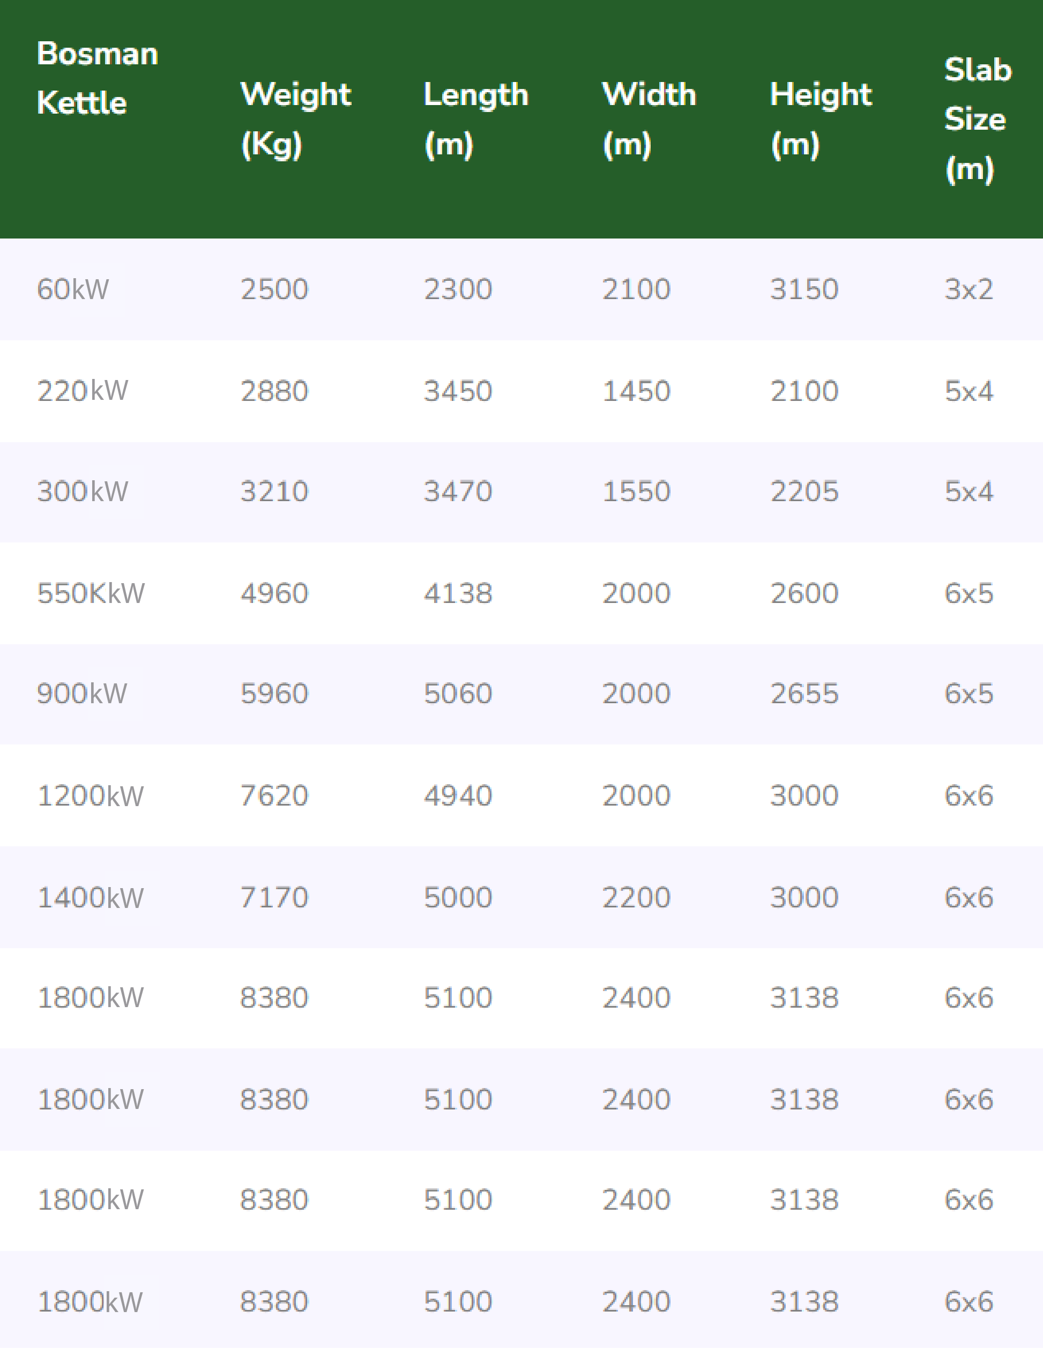Click the Bosman Kettle column header
The height and width of the screenshot is (1348, 1043).
[x=98, y=78]
